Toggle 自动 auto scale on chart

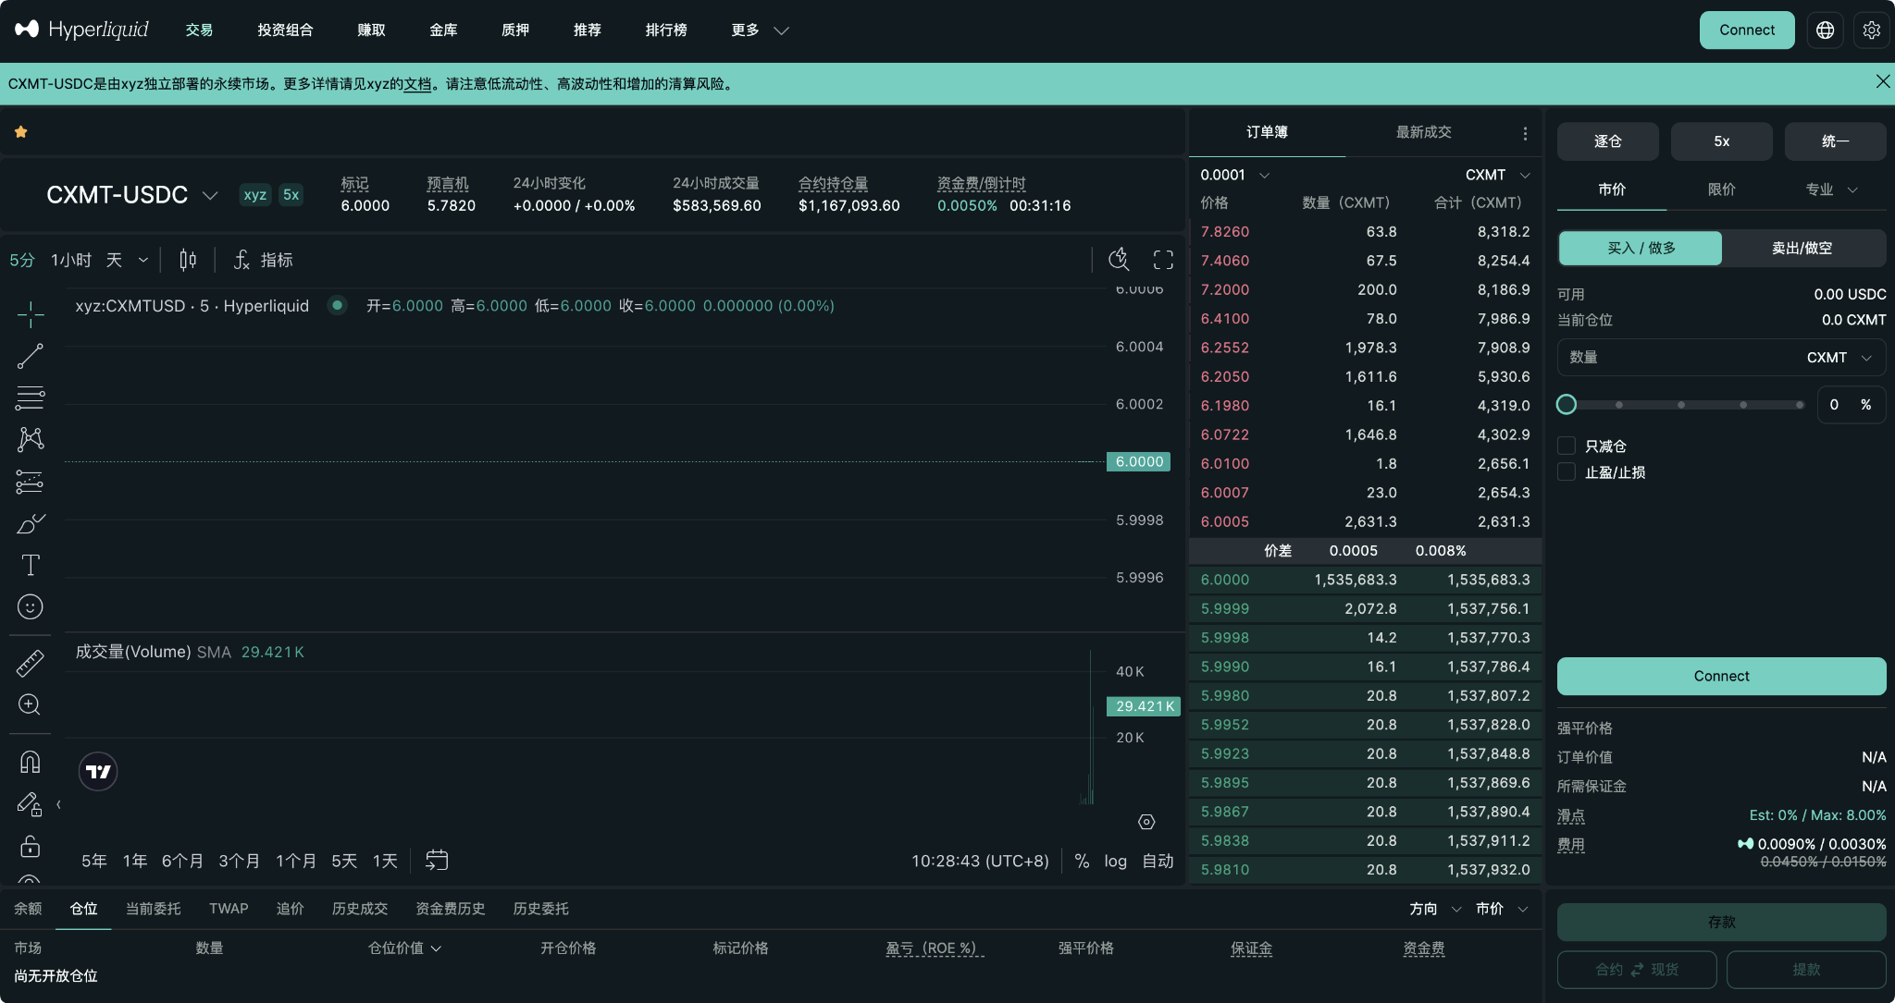point(1158,861)
